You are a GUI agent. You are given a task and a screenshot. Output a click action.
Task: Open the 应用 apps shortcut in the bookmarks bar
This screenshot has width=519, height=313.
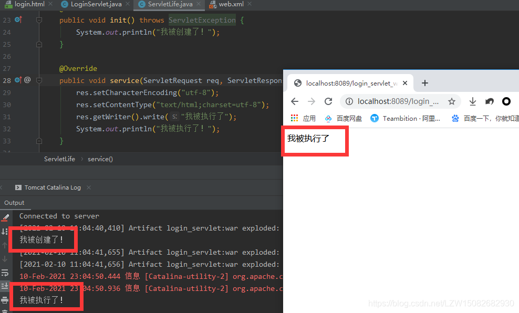point(303,119)
